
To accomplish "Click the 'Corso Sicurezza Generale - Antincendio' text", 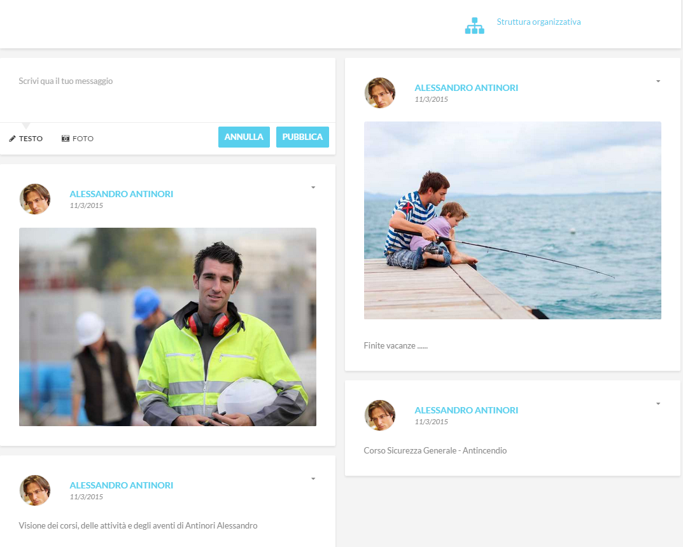I will [435, 450].
